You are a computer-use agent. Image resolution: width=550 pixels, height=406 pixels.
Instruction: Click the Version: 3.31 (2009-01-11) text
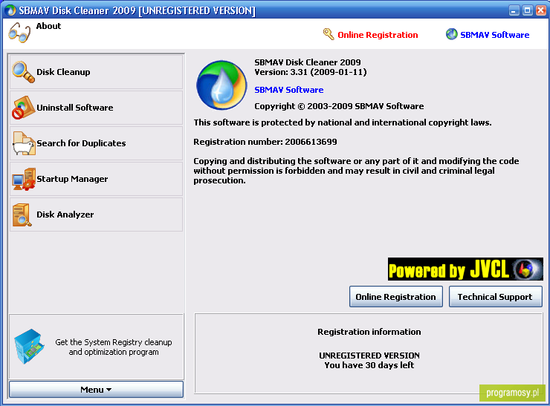(x=311, y=72)
